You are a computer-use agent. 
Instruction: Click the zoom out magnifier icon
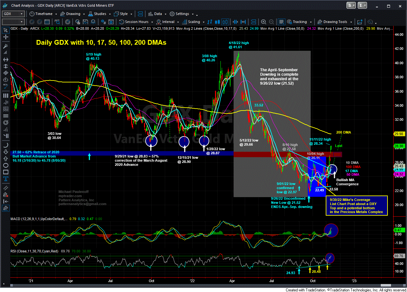[x=271, y=22]
